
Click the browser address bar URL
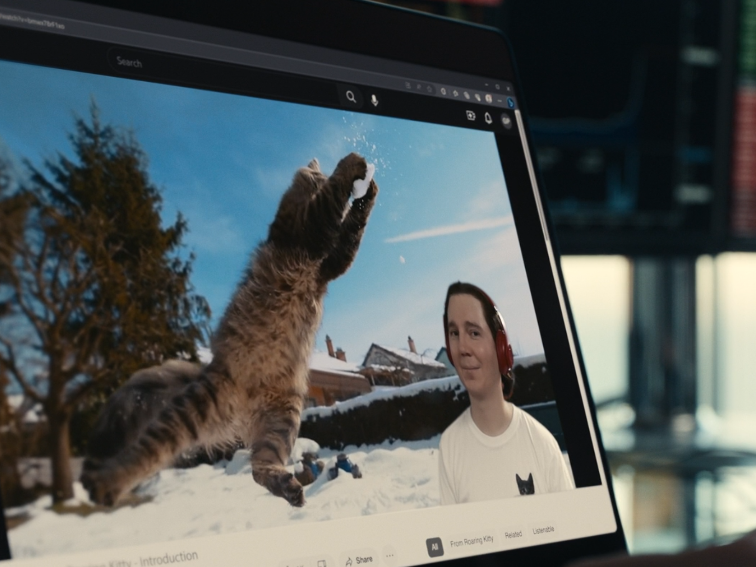(32, 22)
